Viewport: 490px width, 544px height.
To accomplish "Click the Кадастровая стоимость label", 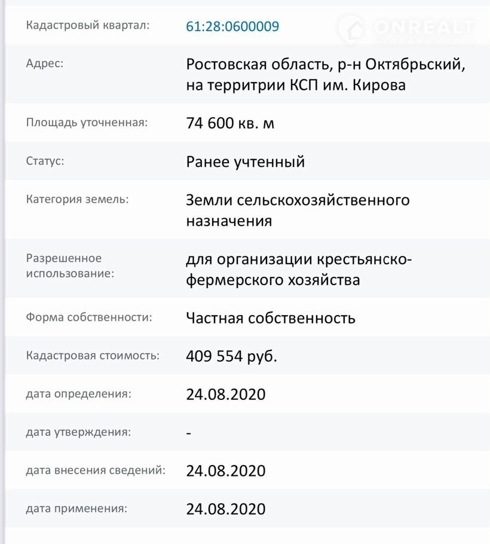I will pos(93,356).
